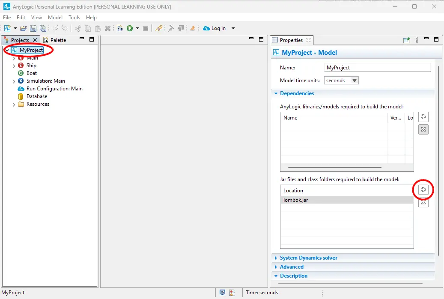Switch to the Palette tab
The width and height of the screenshot is (444, 299).
(55, 40)
